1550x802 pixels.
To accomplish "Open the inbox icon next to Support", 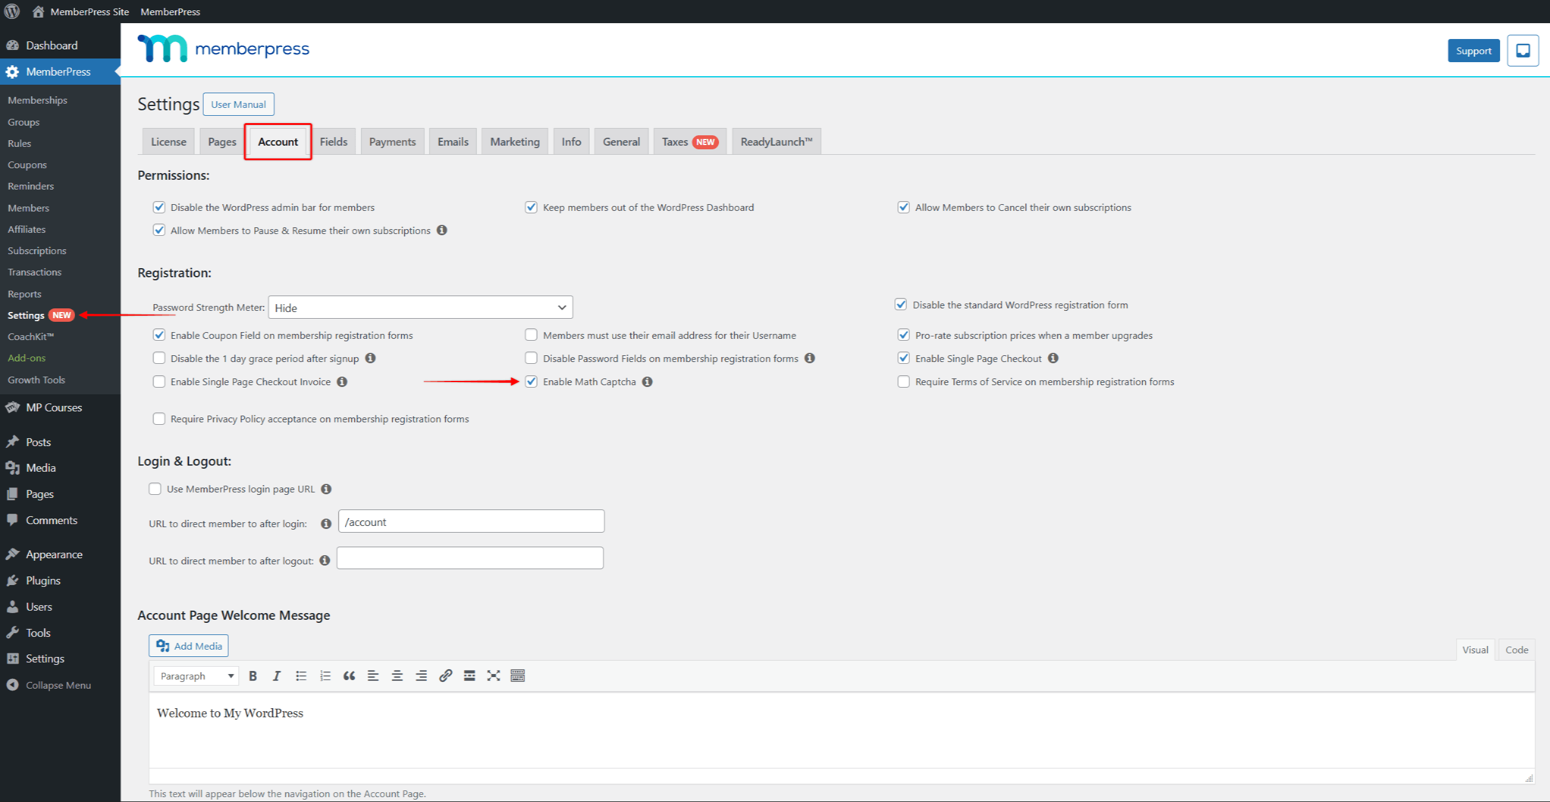I will point(1523,51).
